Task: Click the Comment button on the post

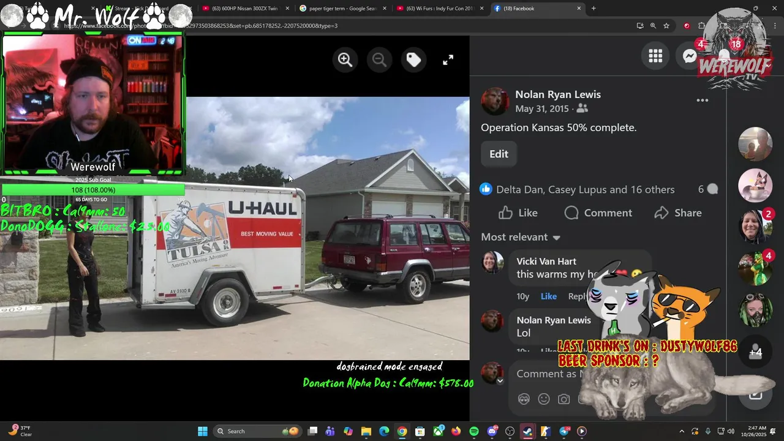Action: 598,213
